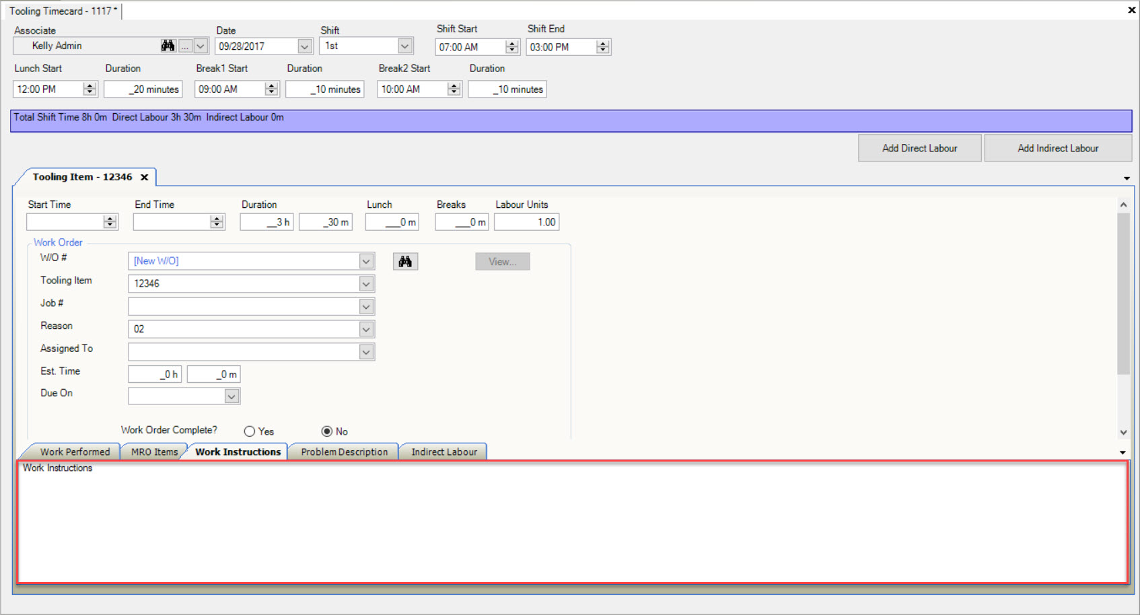Click the Tooling Timecard - 1117 title tab
The width and height of the screenshot is (1140, 615).
click(x=63, y=11)
